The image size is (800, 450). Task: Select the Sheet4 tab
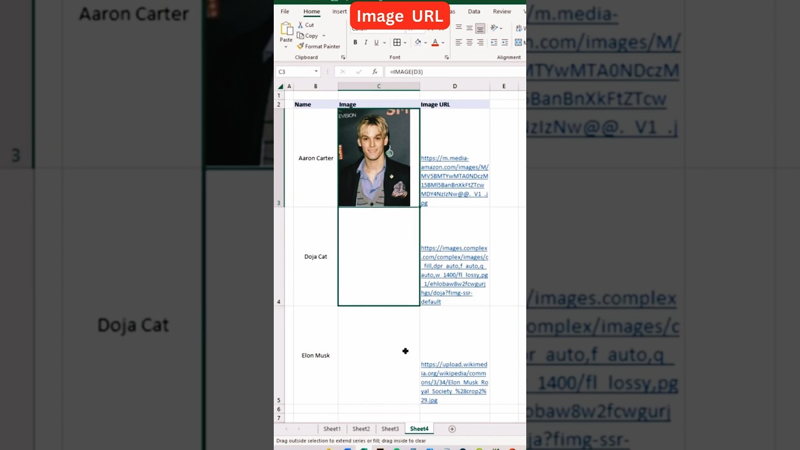[419, 429]
